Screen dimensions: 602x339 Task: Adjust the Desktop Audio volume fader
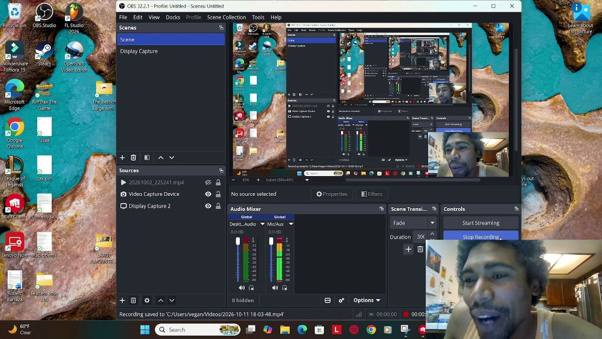[238, 241]
